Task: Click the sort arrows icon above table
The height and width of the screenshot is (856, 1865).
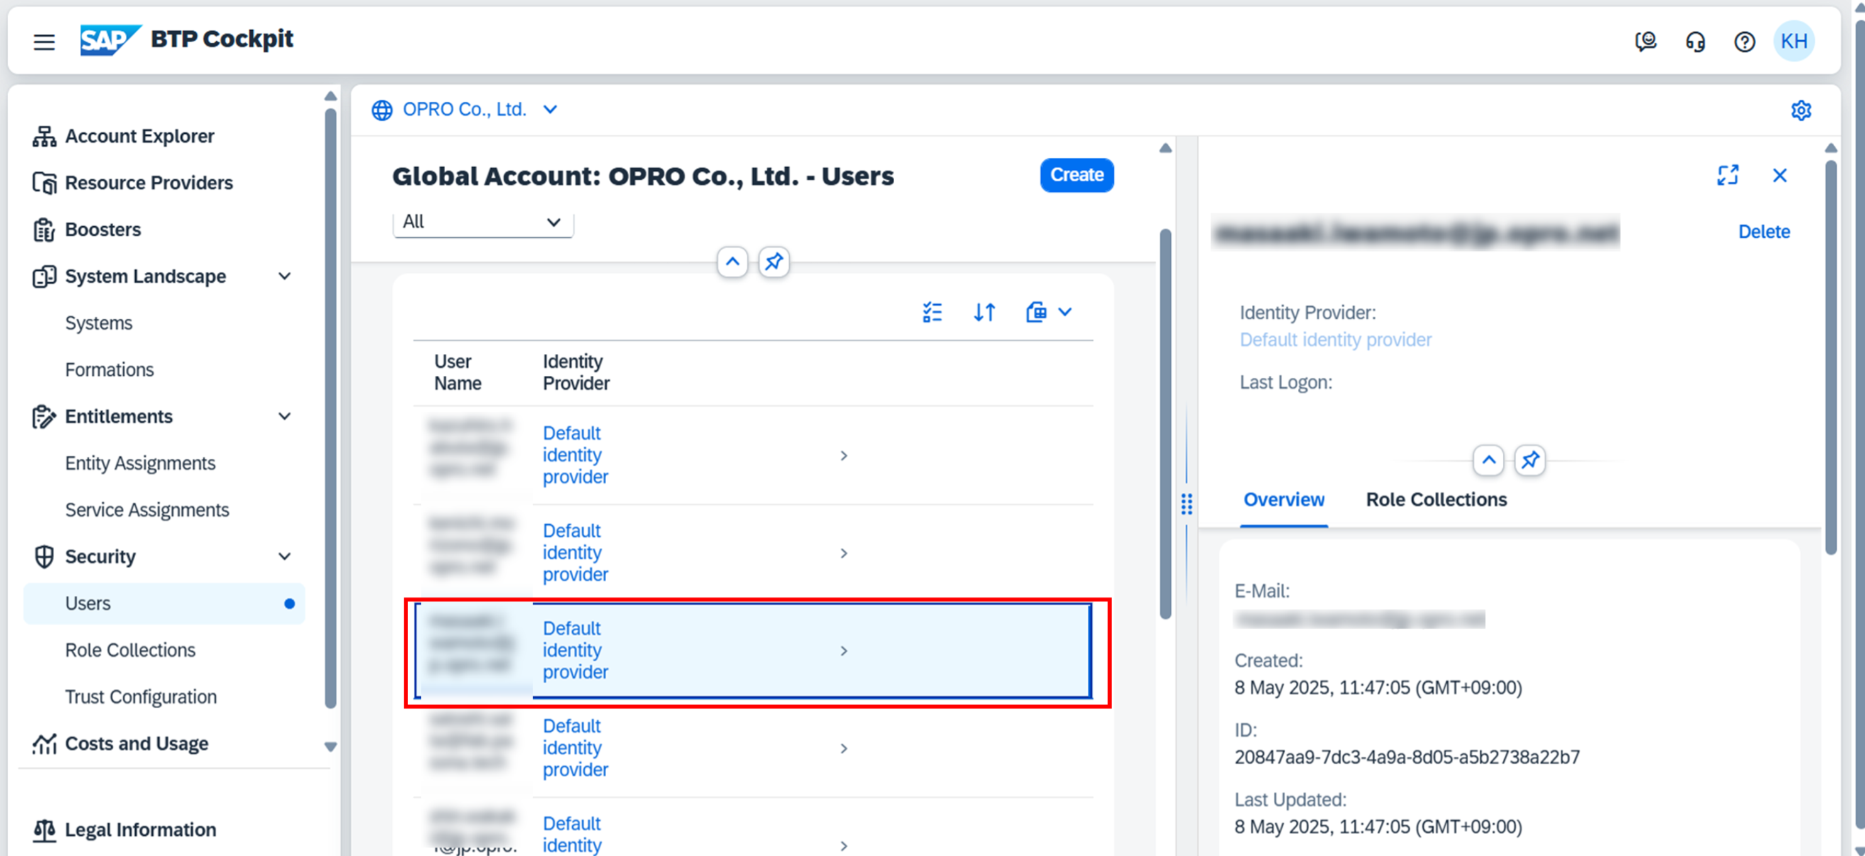Action: (x=984, y=312)
